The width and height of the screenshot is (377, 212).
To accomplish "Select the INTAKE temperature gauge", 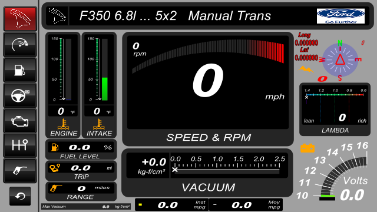I will (x=99, y=85).
